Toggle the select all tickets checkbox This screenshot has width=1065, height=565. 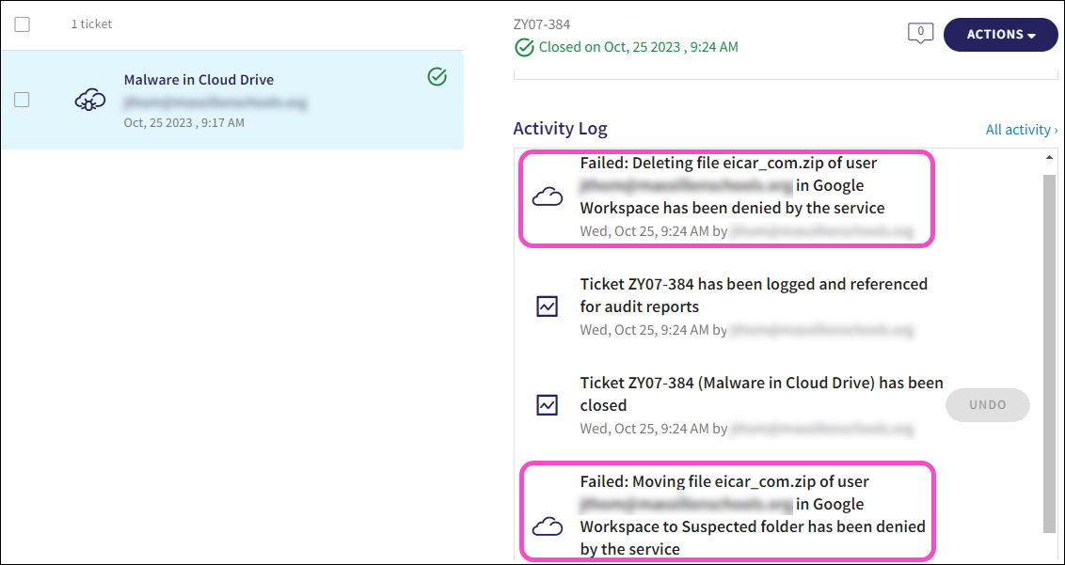[x=23, y=24]
